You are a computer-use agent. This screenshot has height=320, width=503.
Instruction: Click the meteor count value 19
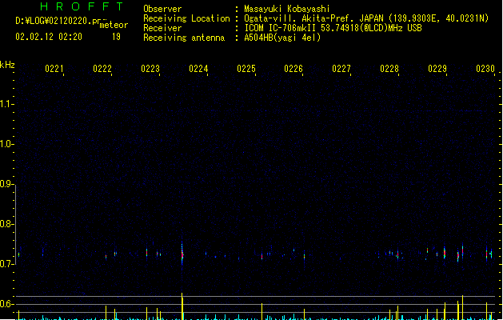pos(116,37)
